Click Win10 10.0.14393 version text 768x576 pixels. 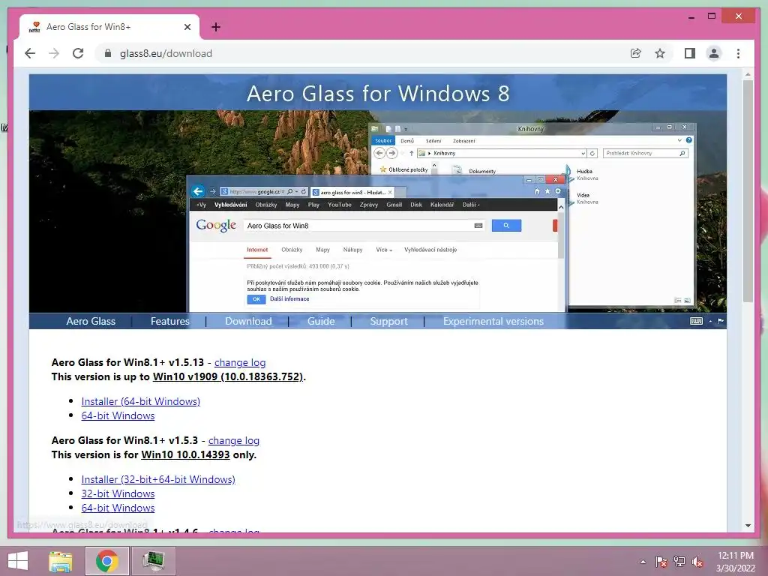tap(185, 454)
